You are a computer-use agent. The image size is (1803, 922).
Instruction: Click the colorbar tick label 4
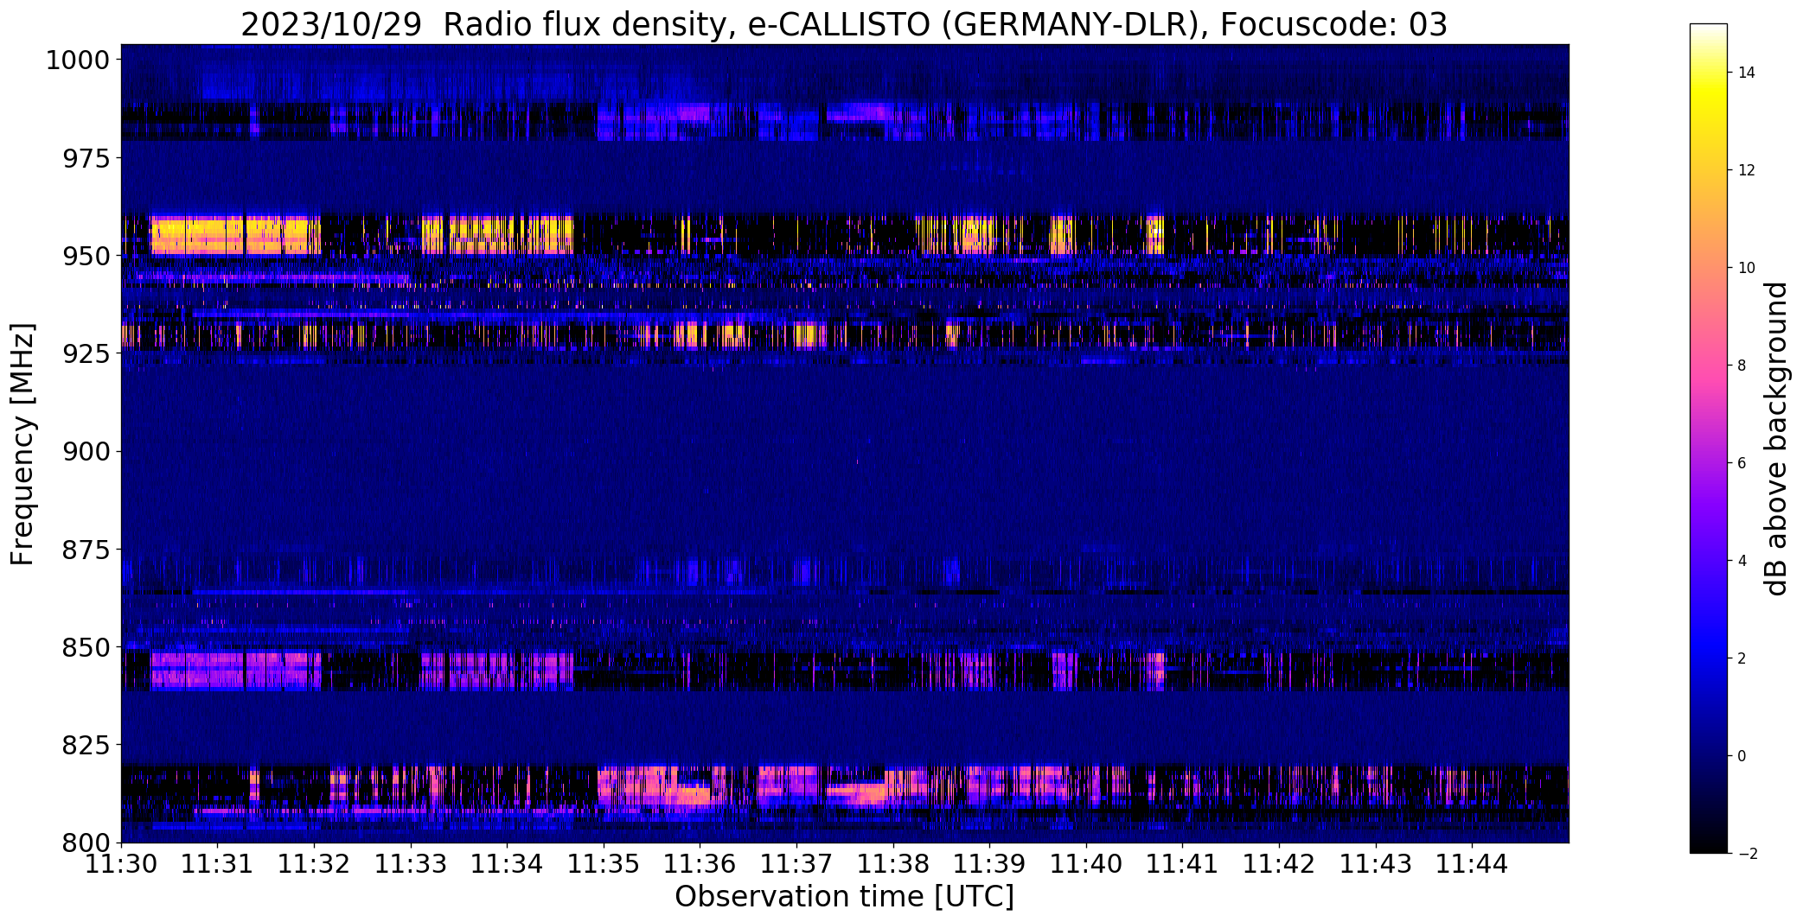pyautogui.click(x=1742, y=561)
